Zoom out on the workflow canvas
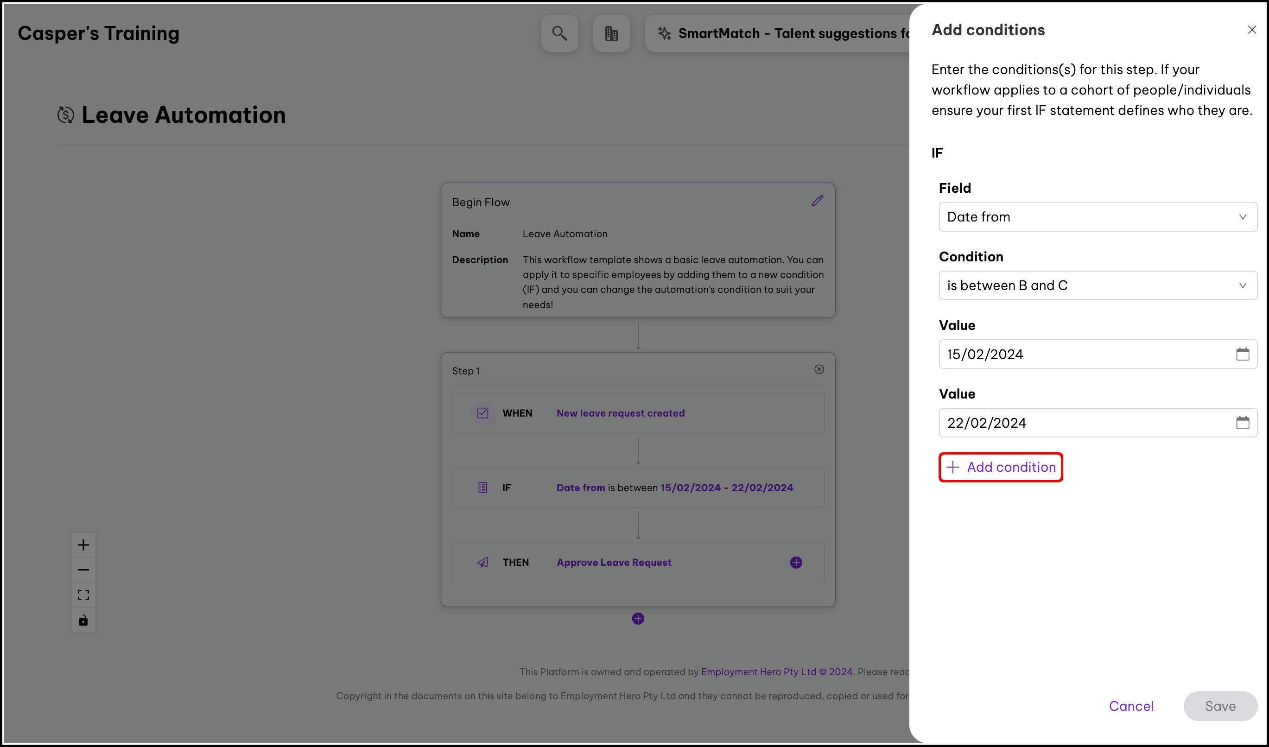 [x=83, y=570]
